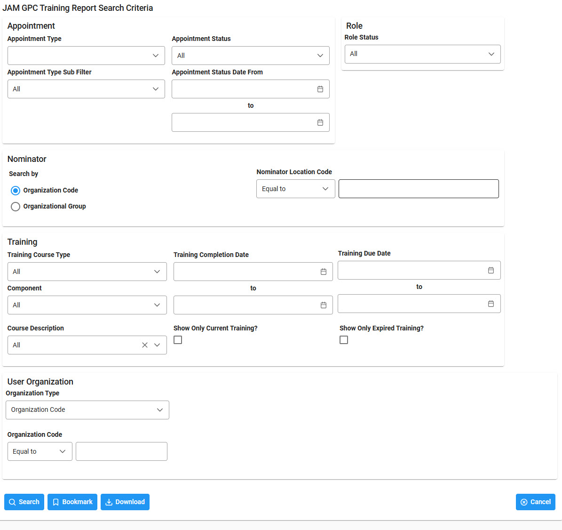Click the Search button
Viewport: 562px width, 530px height.
pos(24,502)
